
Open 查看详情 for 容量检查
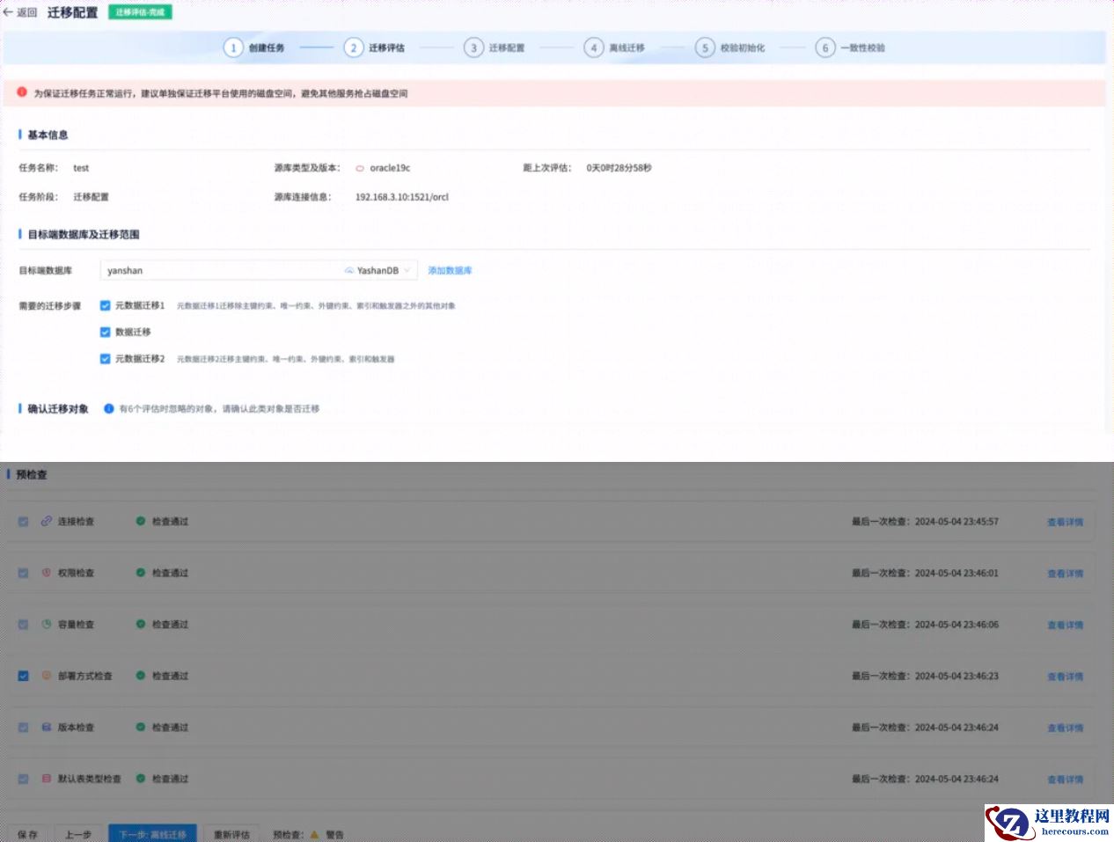[1065, 625]
